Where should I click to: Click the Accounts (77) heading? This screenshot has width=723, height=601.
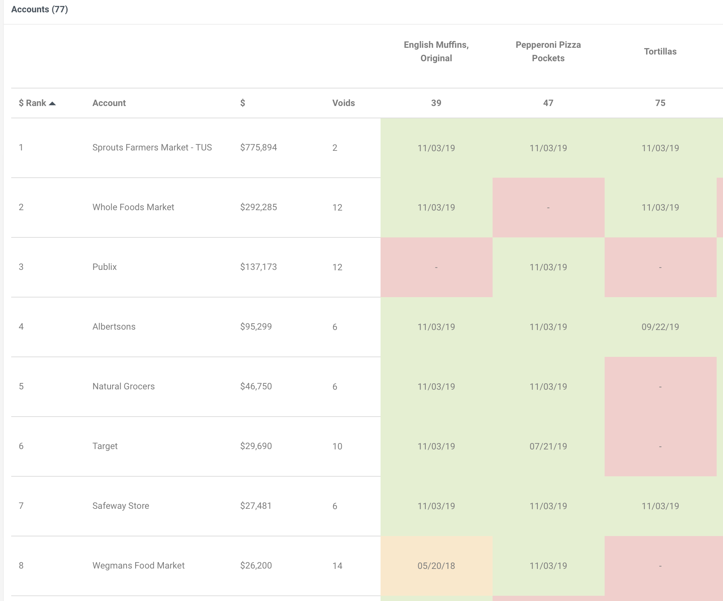tap(40, 9)
